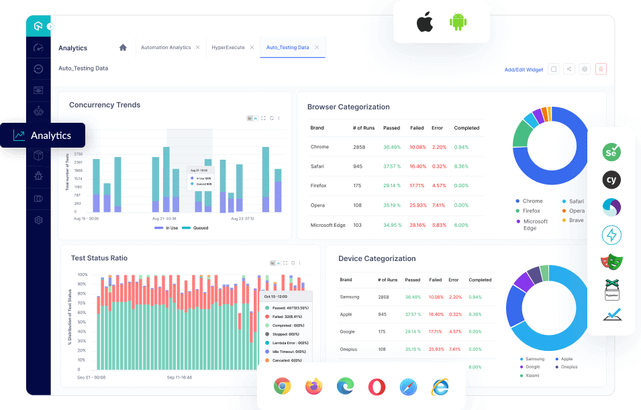The width and height of the screenshot is (641, 410).
Task: Open the Automation Analytics tab
Action: click(x=166, y=47)
